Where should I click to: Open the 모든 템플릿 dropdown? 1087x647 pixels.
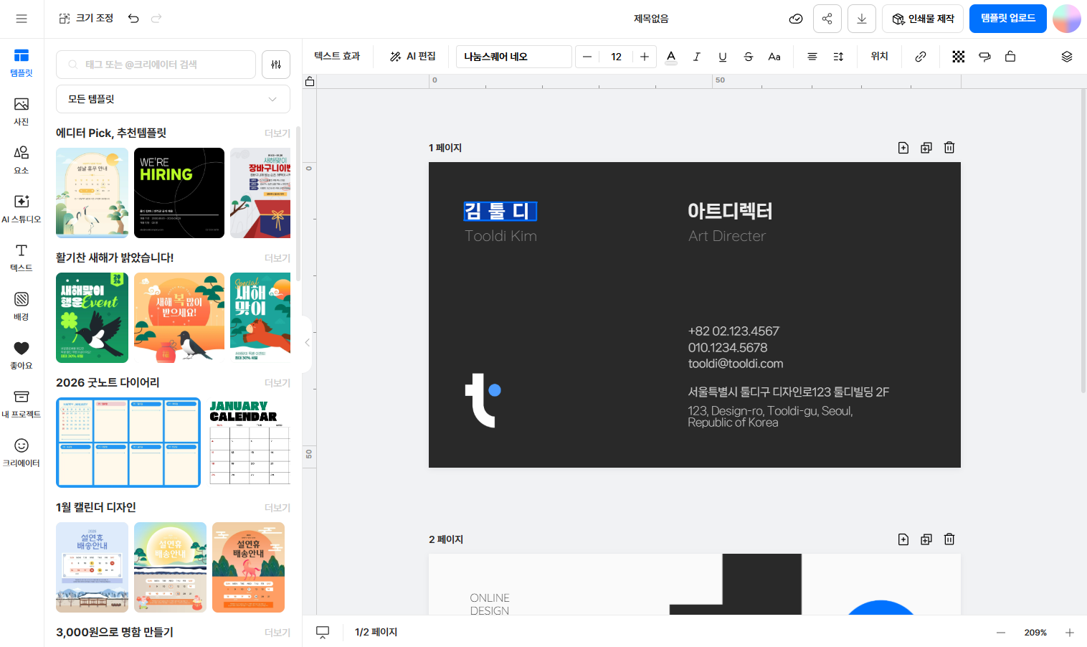(173, 99)
